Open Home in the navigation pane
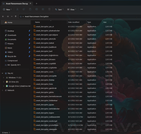 [16, 22]
